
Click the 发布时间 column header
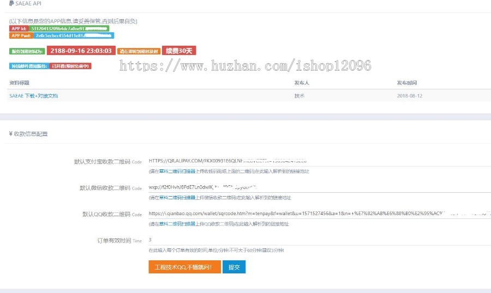point(407,83)
